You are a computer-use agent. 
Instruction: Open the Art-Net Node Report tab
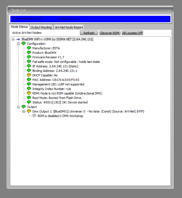coord(69,27)
